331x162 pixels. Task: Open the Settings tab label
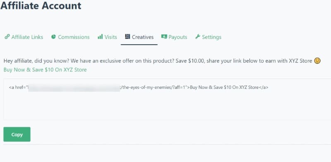click(212, 37)
